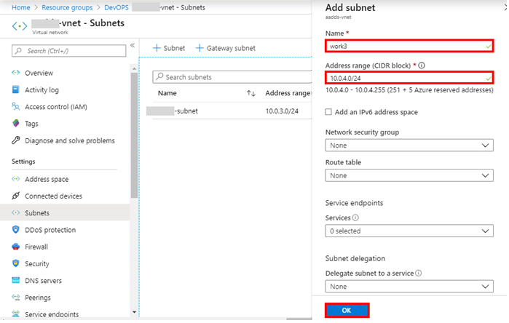Open the Network security group dropdown
509x323 pixels.
click(x=409, y=145)
